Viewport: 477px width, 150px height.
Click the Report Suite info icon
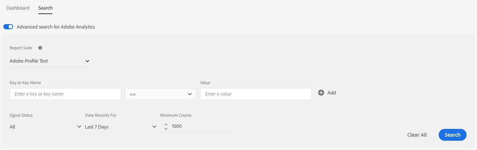pyautogui.click(x=40, y=48)
